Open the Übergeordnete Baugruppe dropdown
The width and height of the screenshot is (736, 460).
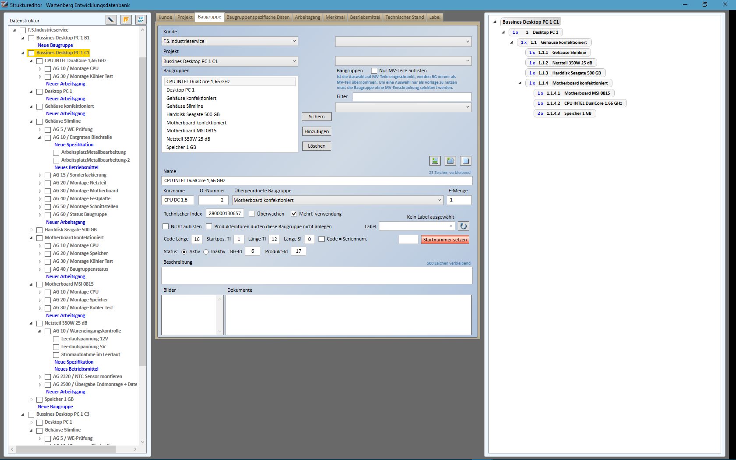click(338, 200)
